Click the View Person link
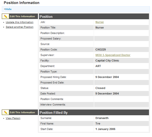Image resolution: width=152 pixels, height=137 pixels. click(x=13, y=118)
